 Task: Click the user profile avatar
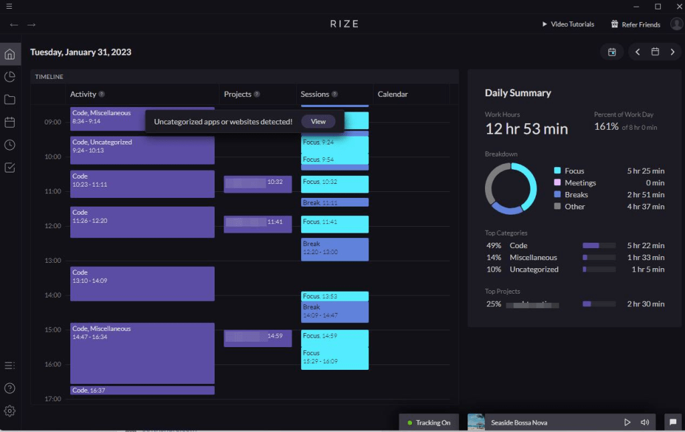(676, 24)
